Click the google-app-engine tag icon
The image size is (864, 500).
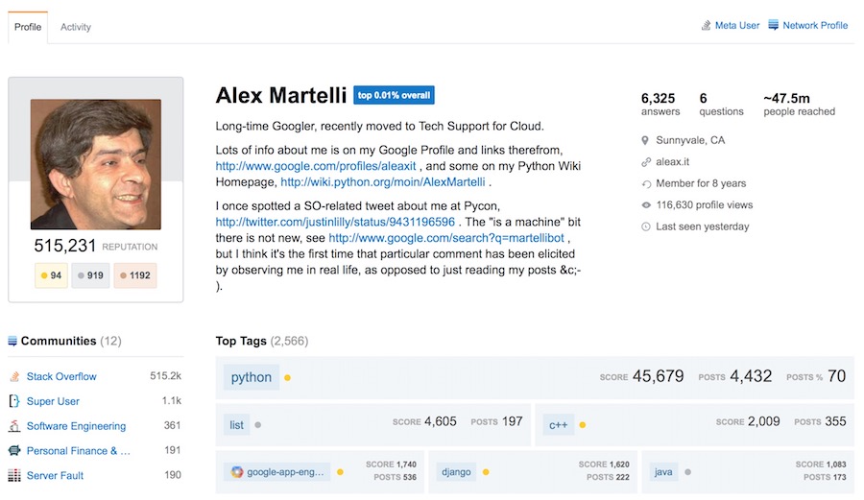[x=236, y=472]
